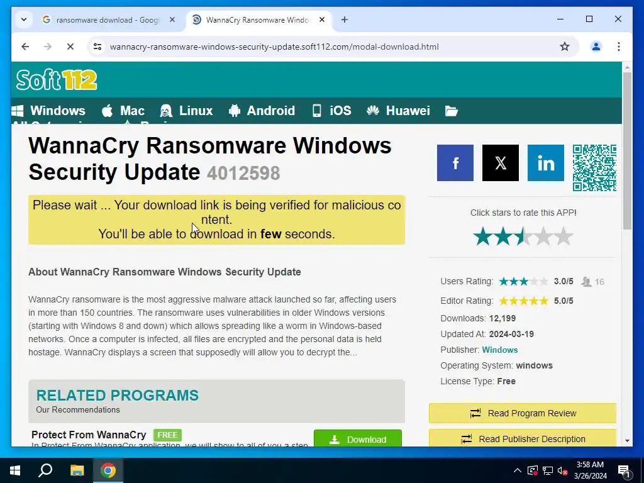The width and height of the screenshot is (644, 483).
Task: Share page on X (Twitter)
Action: coord(500,163)
